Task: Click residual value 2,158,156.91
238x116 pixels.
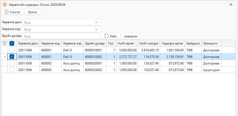Action: coord(172,57)
